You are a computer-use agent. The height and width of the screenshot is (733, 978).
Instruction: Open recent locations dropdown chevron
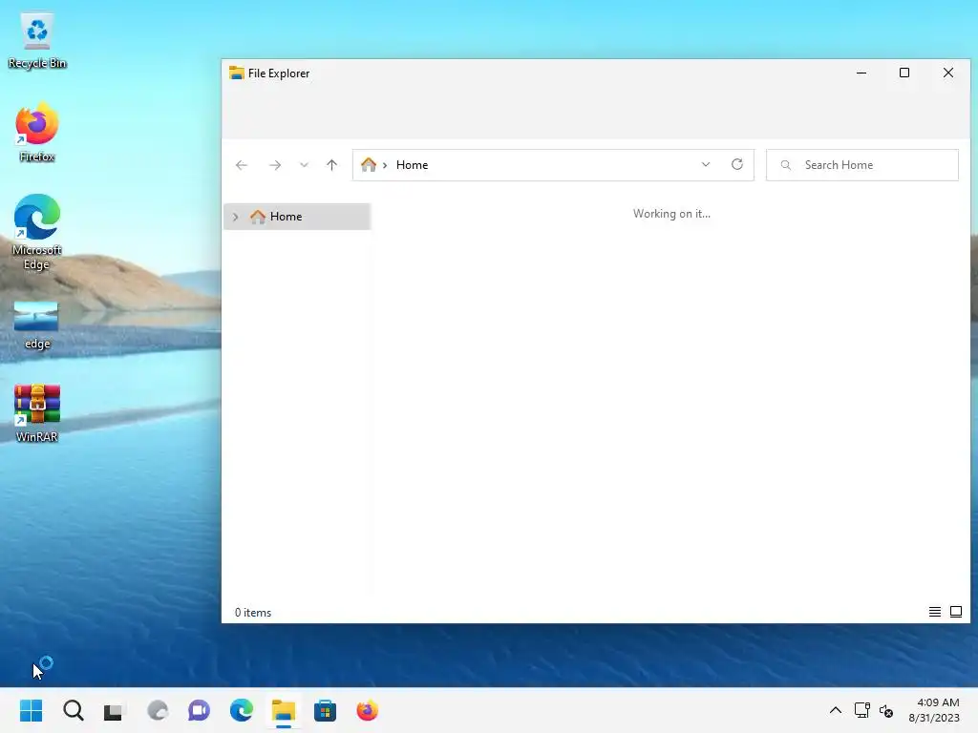point(304,165)
